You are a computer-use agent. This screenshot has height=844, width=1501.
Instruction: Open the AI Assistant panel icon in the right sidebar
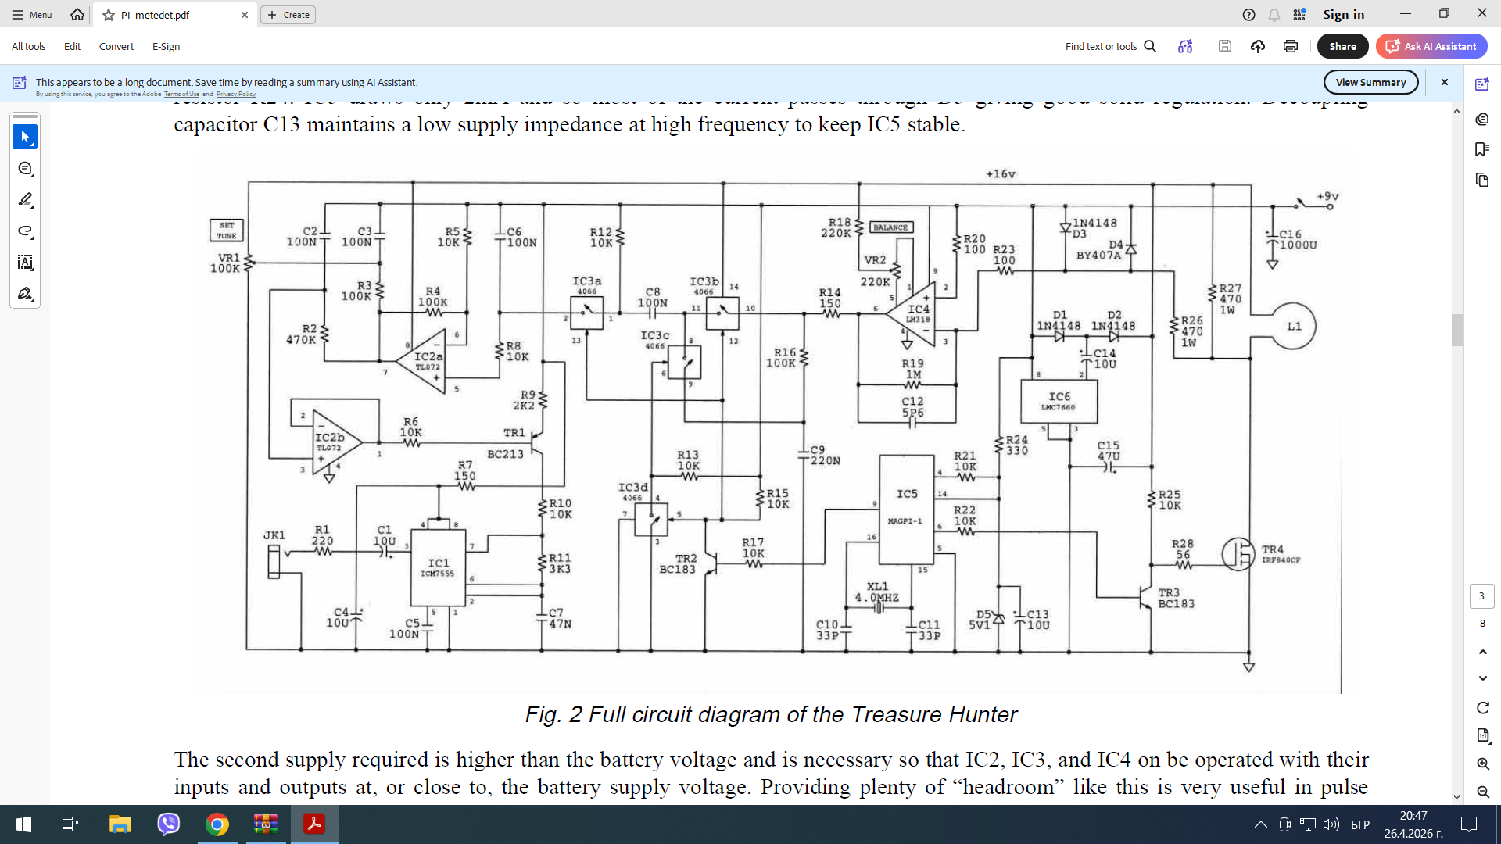click(1481, 84)
